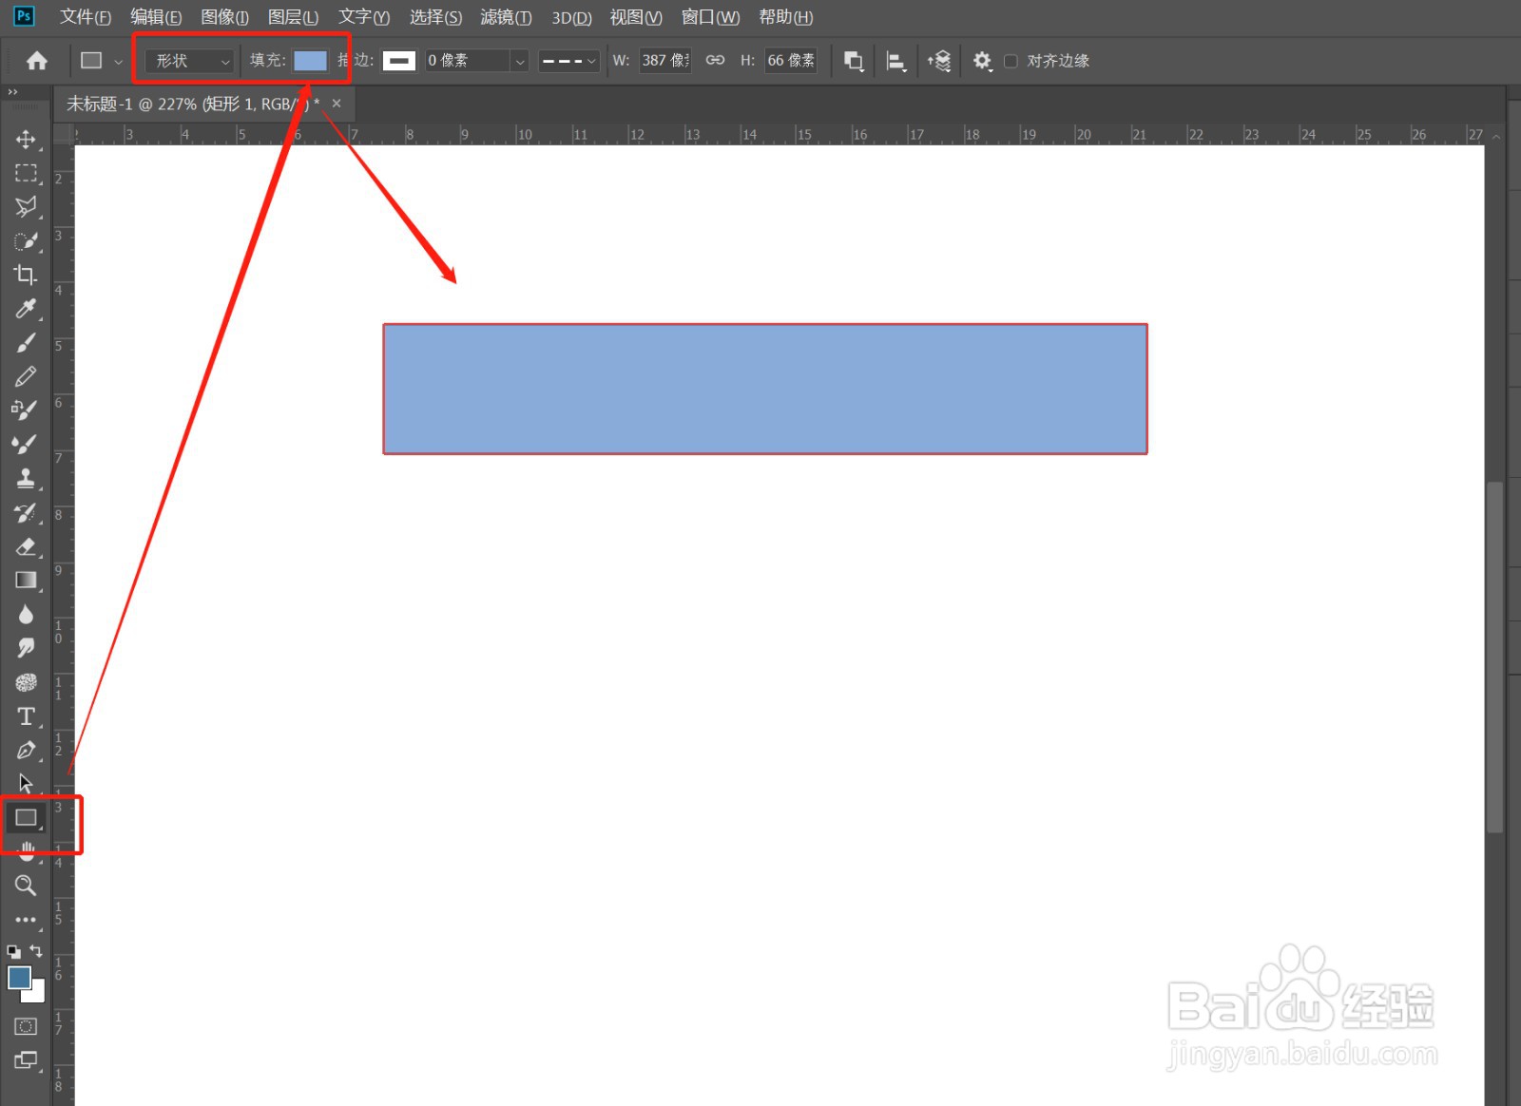This screenshot has height=1106, width=1521.
Task: Open the tool preset picker arrow
Action: (x=118, y=62)
